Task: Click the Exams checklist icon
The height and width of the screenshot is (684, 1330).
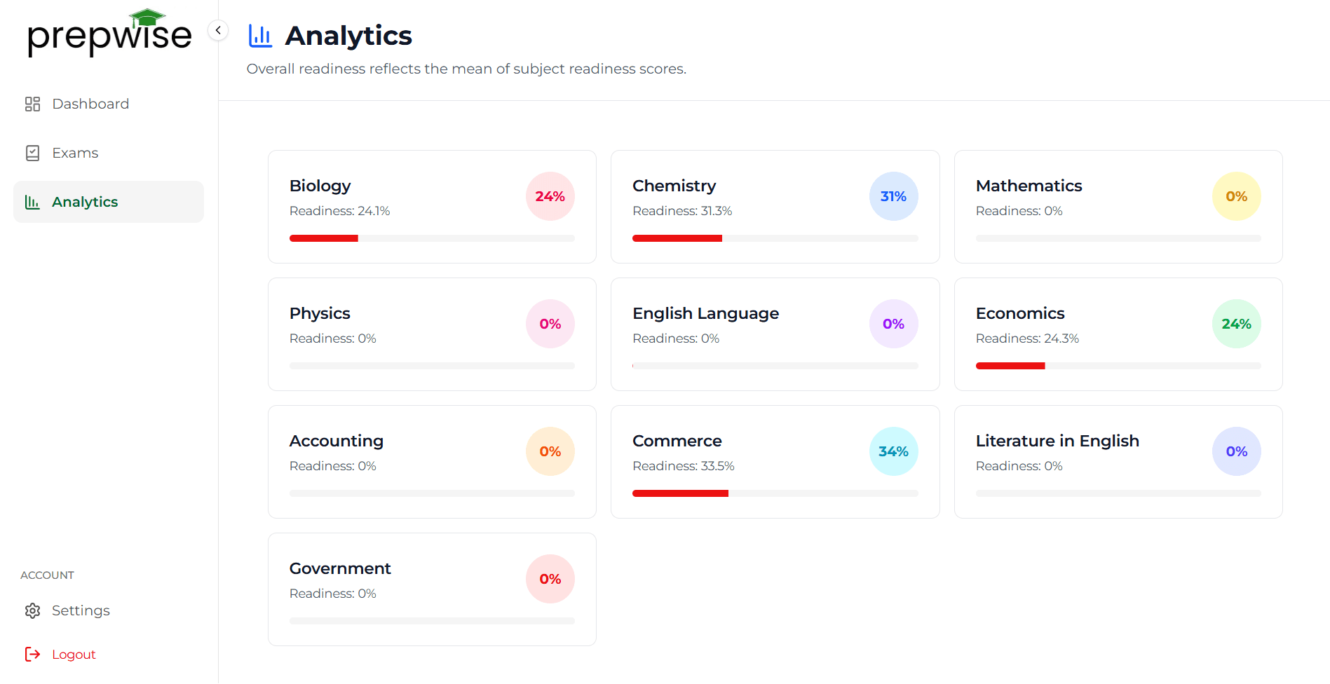Action: click(x=32, y=153)
